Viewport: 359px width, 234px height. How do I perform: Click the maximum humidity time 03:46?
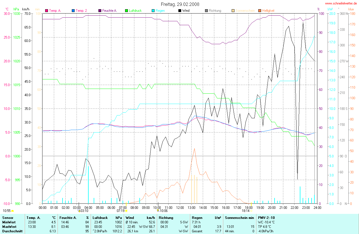pyautogui.click(x=65, y=226)
